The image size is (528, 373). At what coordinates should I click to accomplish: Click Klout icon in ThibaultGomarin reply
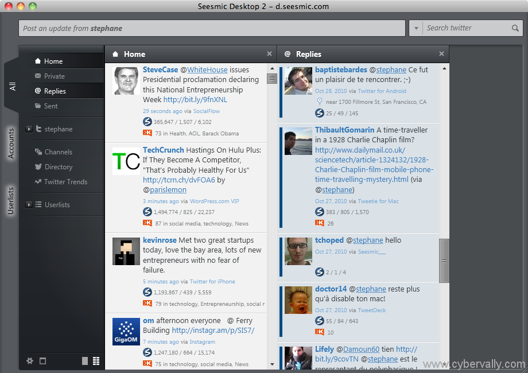coord(320,223)
